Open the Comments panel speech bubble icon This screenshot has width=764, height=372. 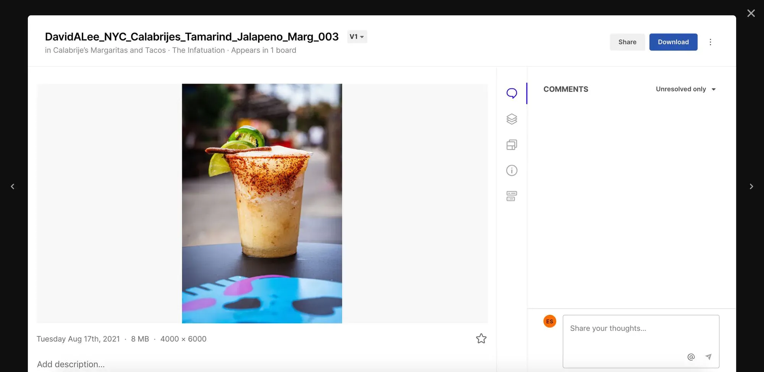point(511,93)
